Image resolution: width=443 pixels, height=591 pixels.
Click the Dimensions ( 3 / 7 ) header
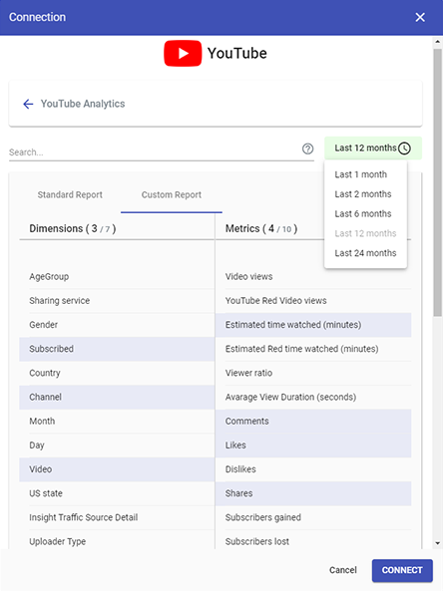click(x=73, y=229)
